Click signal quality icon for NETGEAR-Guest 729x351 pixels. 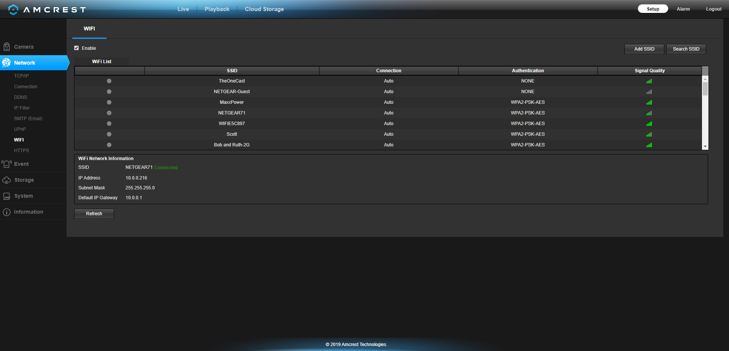coord(649,92)
